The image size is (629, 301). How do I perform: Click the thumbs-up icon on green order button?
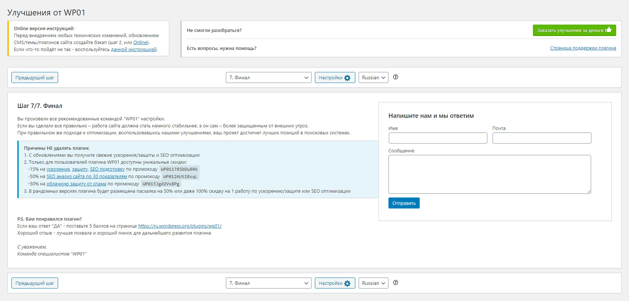point(608,30)
